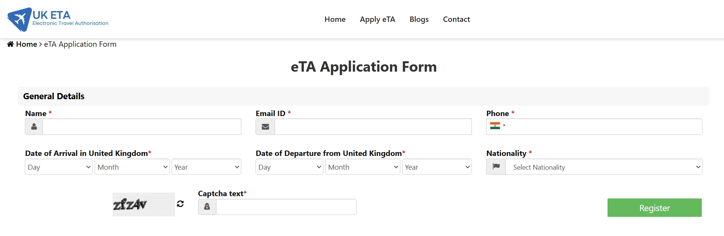Image resolution: width=724 pixels, height=236 pixels.
Task: Go to the Blogs page
Action: point(419,19)
